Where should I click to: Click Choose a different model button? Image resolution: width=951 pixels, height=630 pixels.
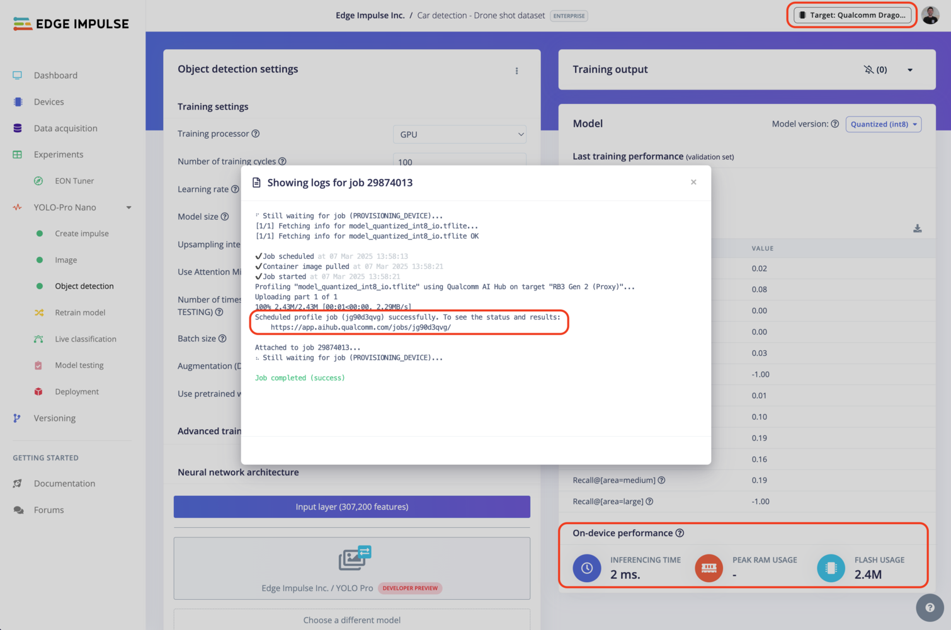351,620
